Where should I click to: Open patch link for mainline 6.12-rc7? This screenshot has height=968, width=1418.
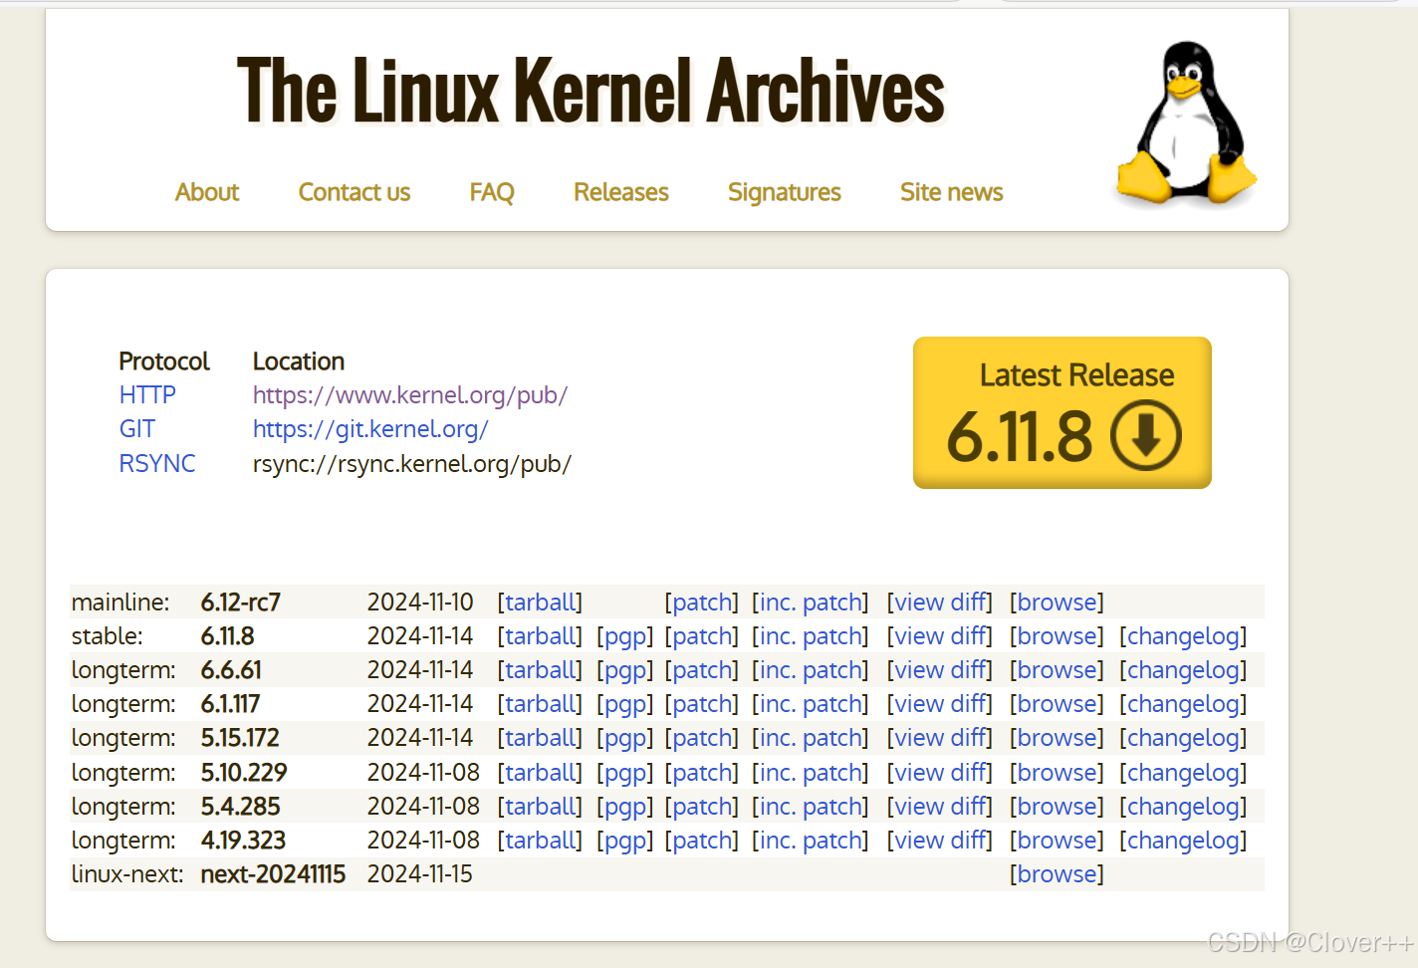point(702,603)
